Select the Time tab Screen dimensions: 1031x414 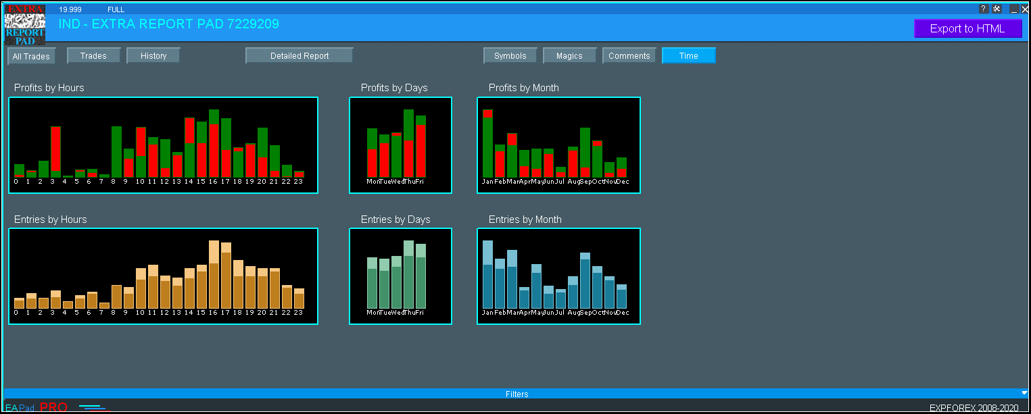click(x=688, y=56)
